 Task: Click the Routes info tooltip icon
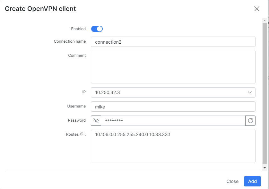(x=82, y=134)
